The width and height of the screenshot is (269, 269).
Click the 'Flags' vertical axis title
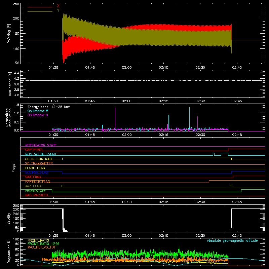point(13,168)
